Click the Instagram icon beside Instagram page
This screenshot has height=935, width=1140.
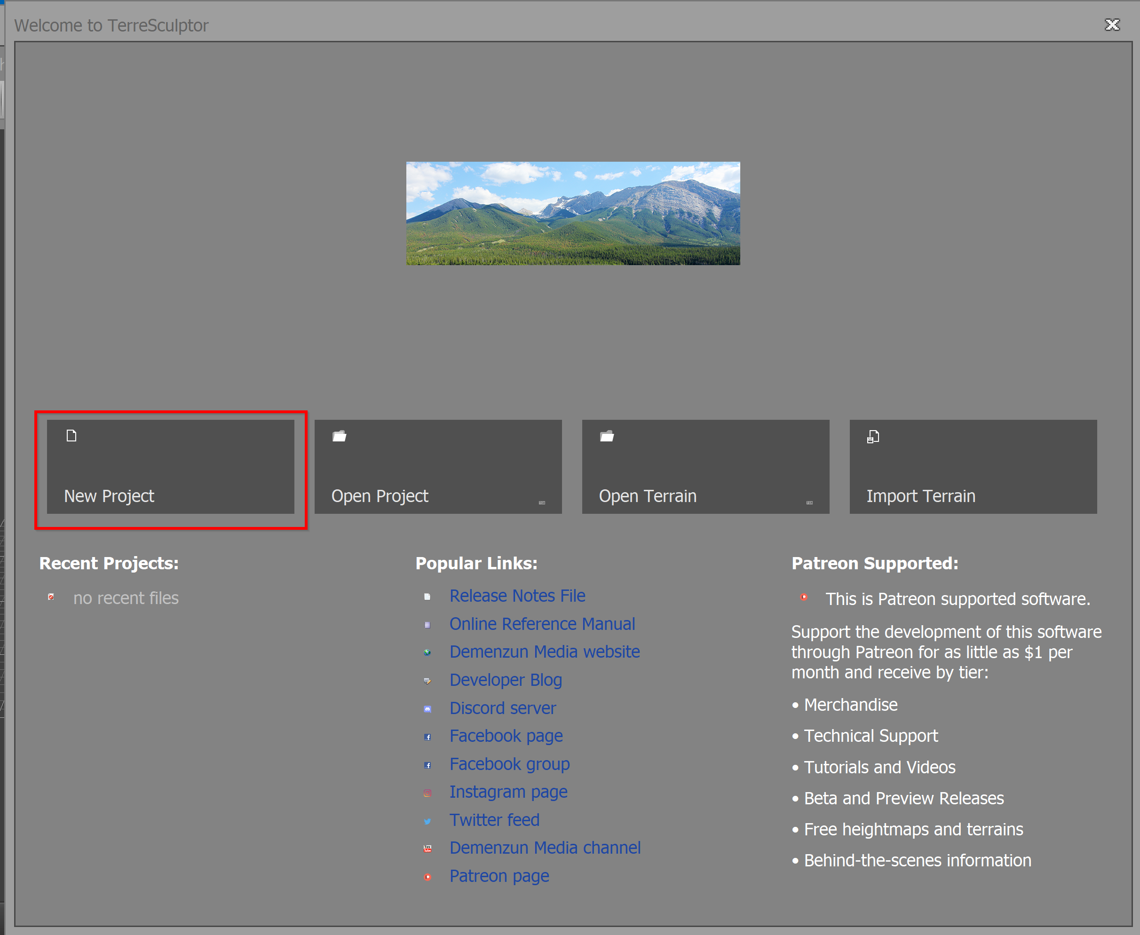[427, 793]
